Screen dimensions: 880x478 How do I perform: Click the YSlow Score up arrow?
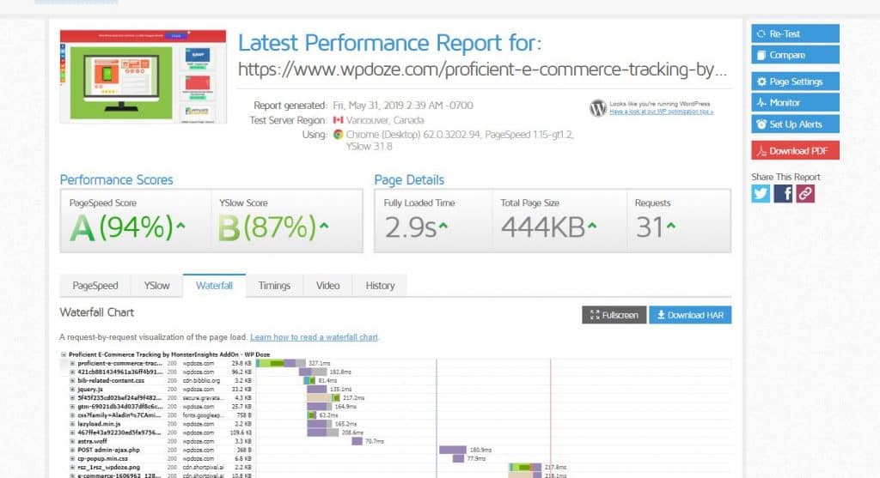pos(324,226)
